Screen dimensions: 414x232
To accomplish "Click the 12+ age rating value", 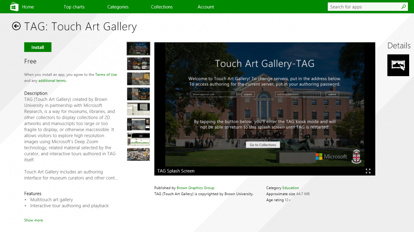I will tap(288, 200).
